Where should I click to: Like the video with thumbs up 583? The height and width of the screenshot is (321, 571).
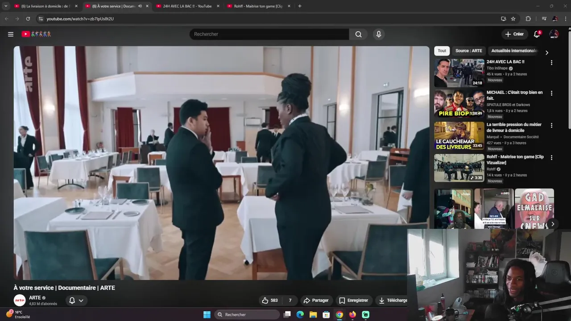point(270,300)
